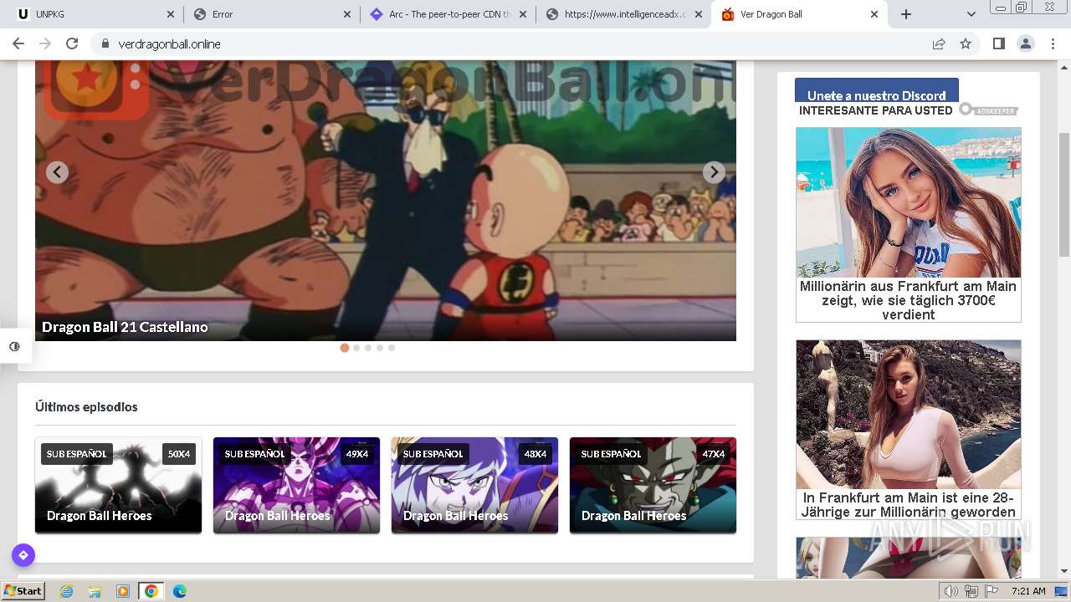The height and width of the screenshot is (602, 1071).
Task: Click Unete a nuestro Discord button
Action: (x=877, y=91)
